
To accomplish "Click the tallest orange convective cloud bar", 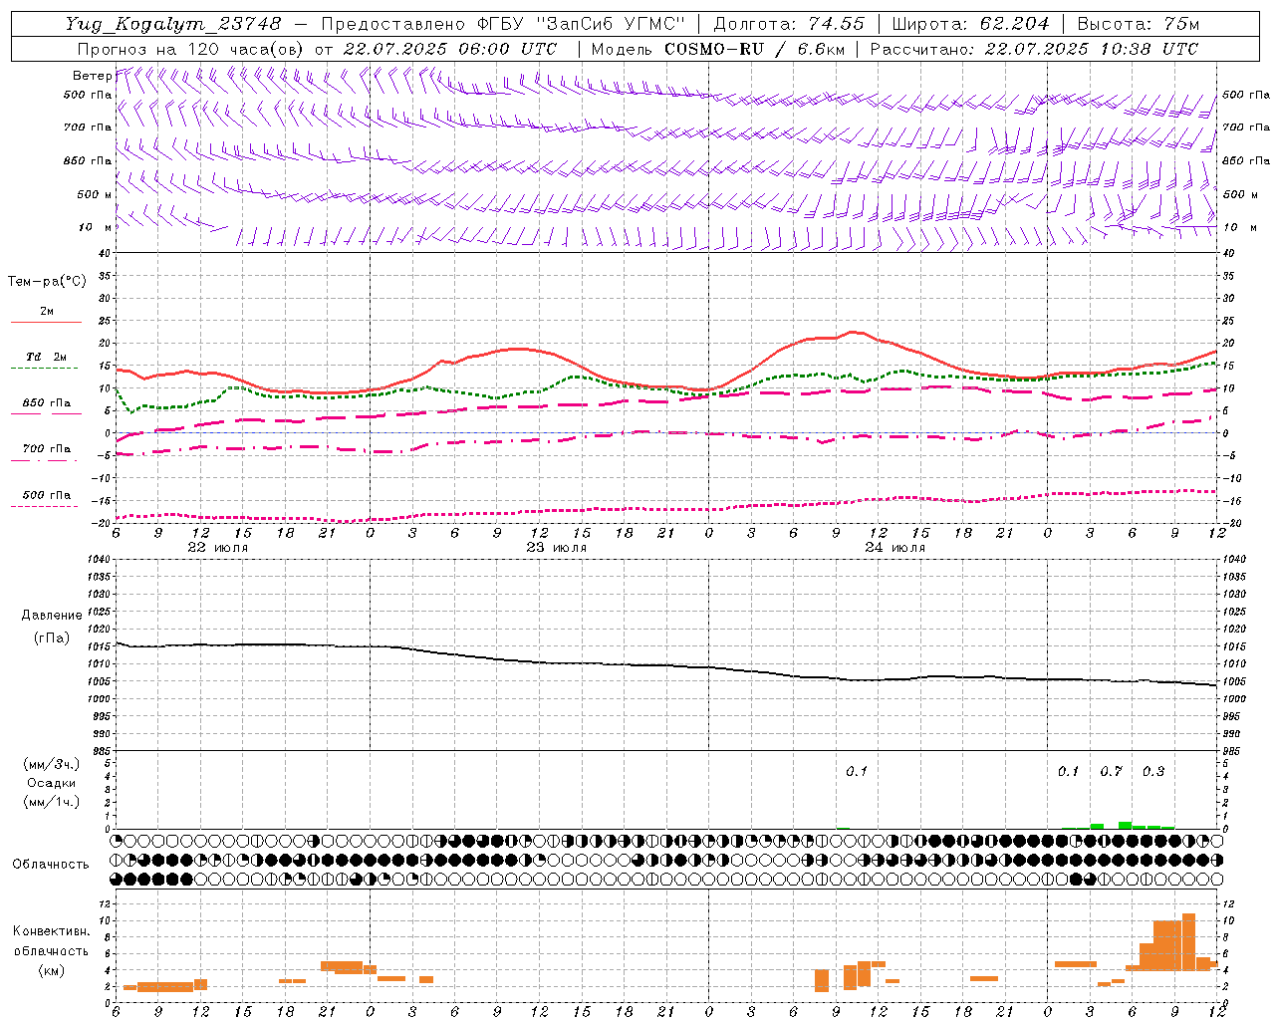I will (1188, 942).
